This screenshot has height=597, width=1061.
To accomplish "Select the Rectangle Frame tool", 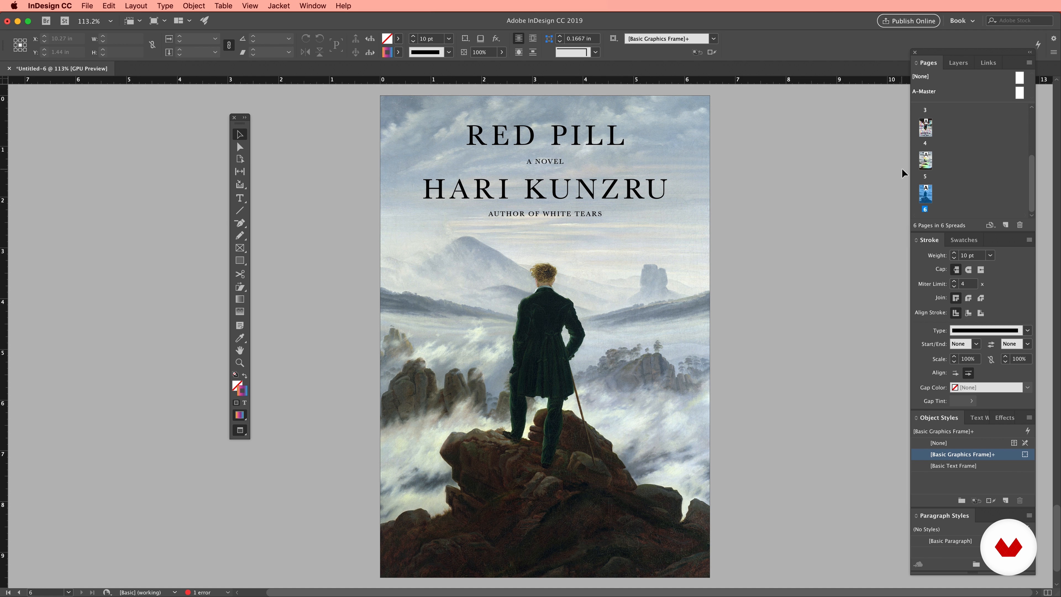I will click(240, 248).
